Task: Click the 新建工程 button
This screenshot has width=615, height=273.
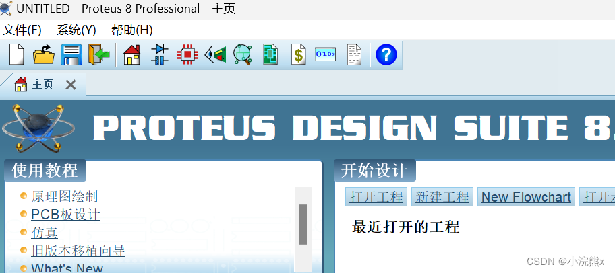Action: (x=442, y=197)
